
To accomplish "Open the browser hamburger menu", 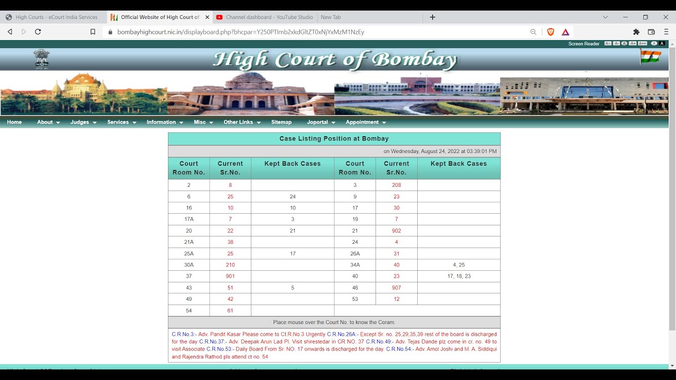I will 666,32.
